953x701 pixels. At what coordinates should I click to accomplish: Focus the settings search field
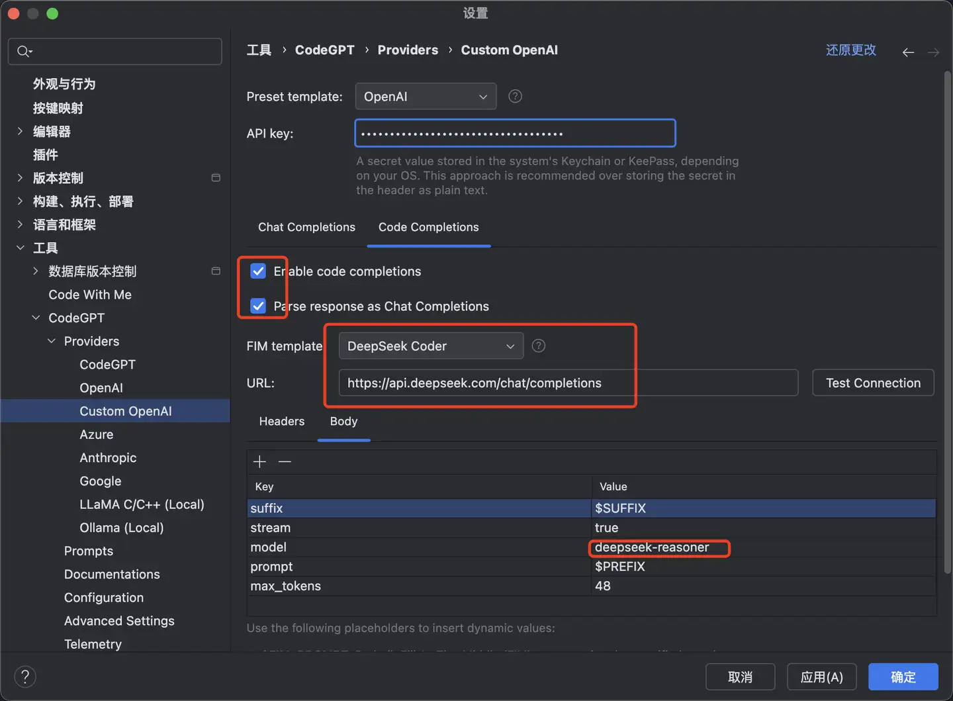[x=115, y=52]
